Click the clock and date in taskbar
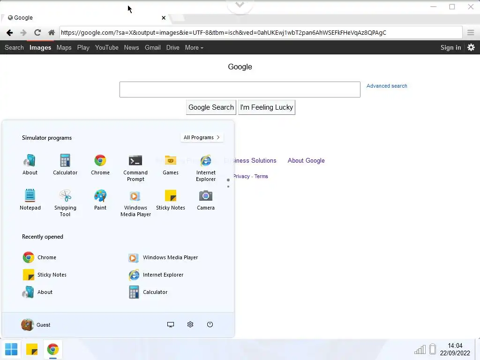This screenshot has width=480, height=360. click(x=455, y=349)
